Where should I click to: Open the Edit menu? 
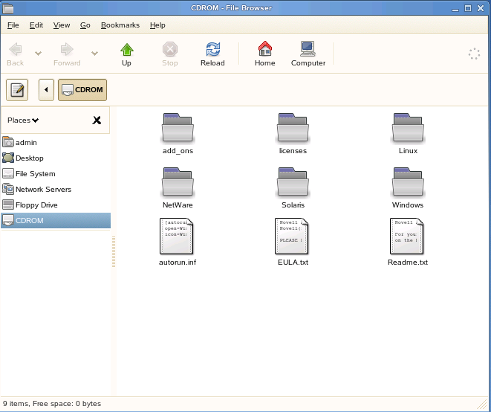(36, 25)
